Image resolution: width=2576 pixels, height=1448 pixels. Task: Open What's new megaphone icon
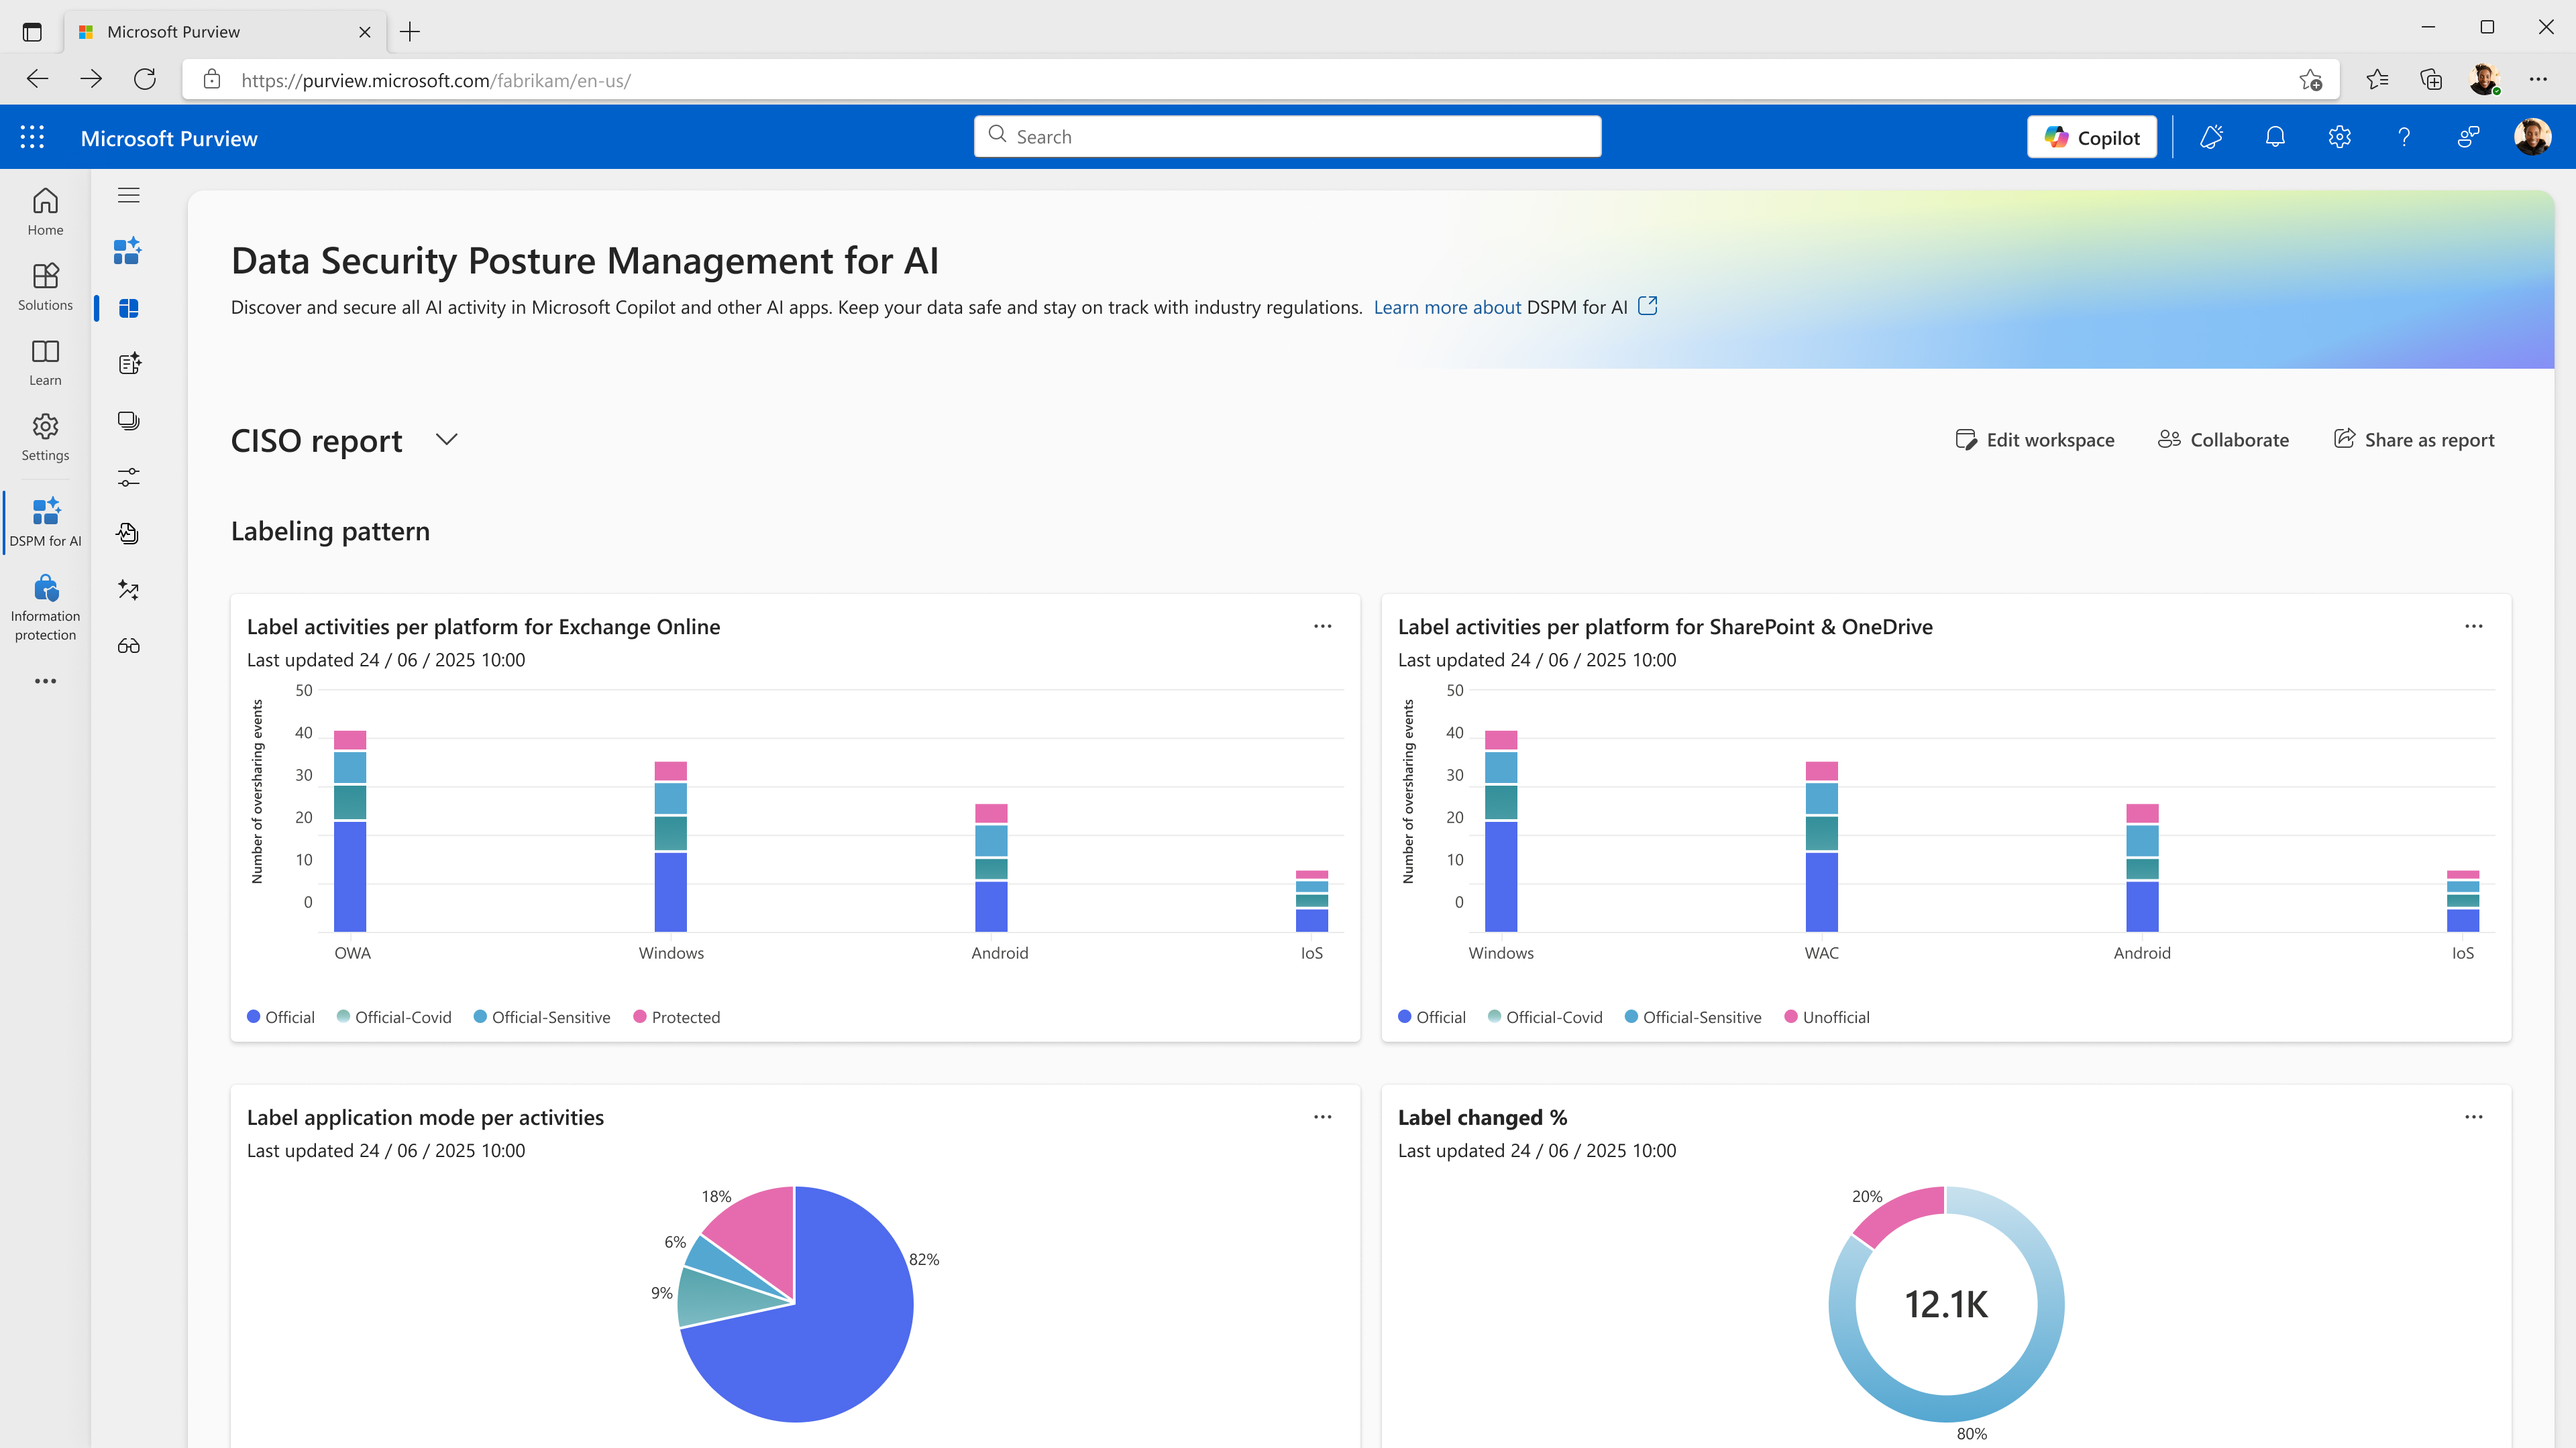click(x=2211, y=137)
